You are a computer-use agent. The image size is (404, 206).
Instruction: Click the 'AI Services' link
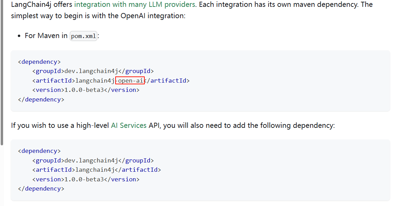click(x=128, y=125)
